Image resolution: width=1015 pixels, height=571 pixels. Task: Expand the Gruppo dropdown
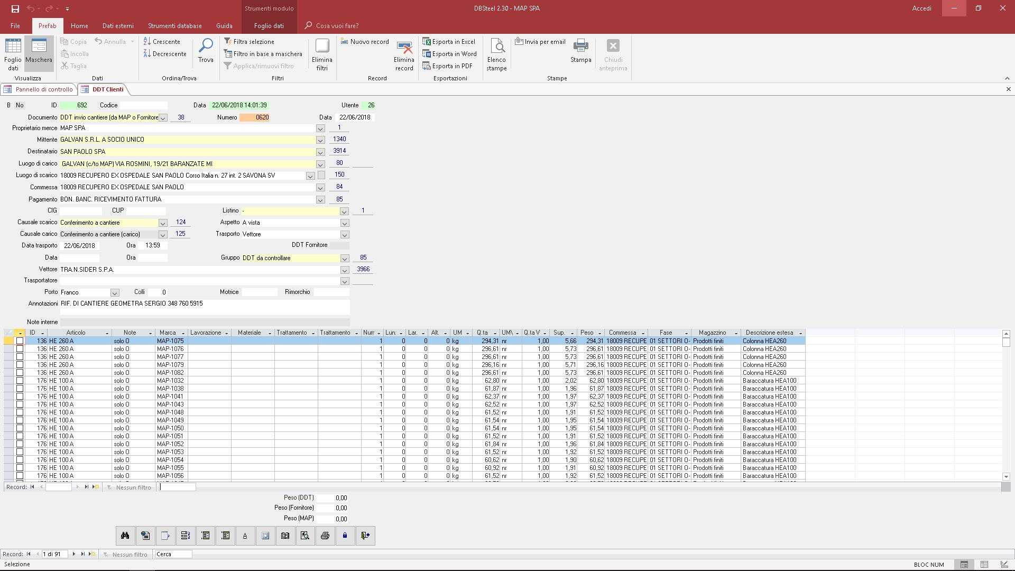click(x=345, y=259)
